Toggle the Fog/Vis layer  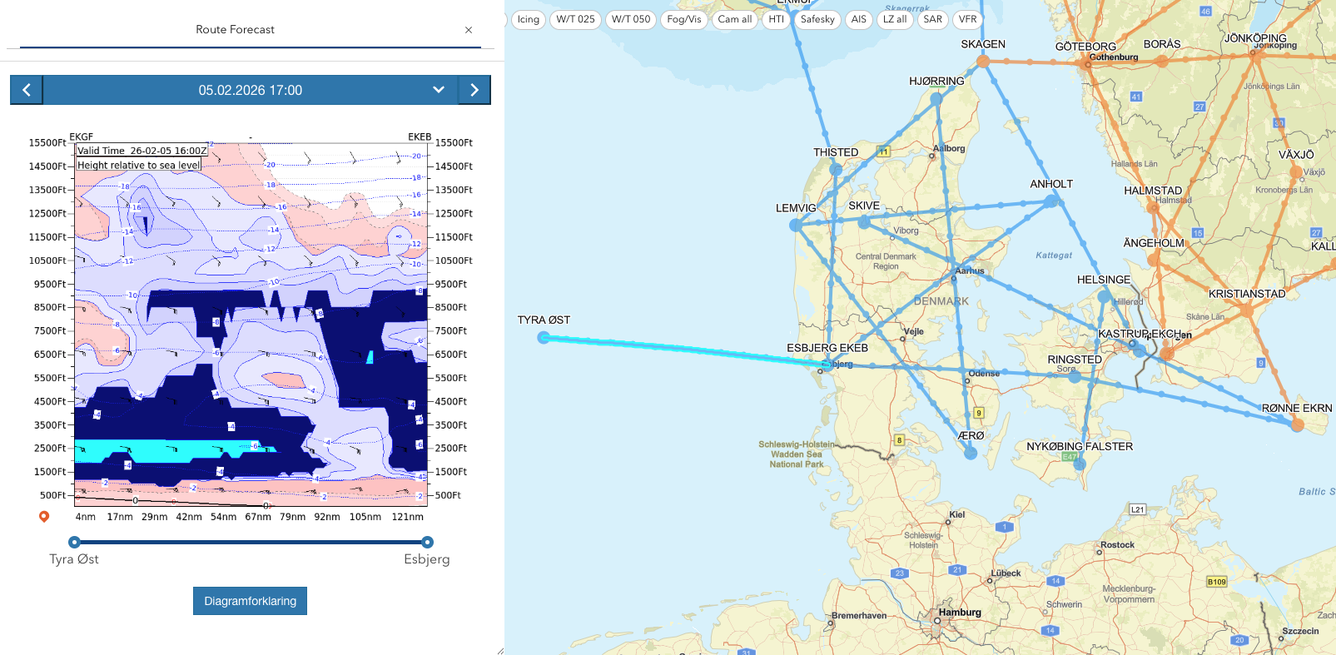point(684,19)
